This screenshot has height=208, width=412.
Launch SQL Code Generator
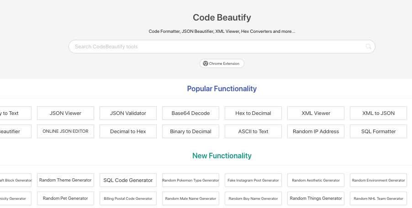[128, 180]
